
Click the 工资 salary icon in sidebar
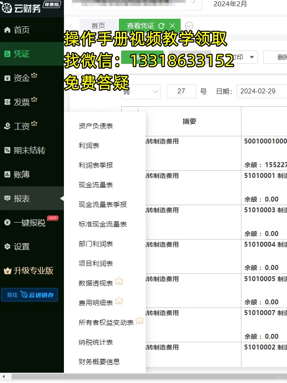pyautogui.click(x=7, y=126)
